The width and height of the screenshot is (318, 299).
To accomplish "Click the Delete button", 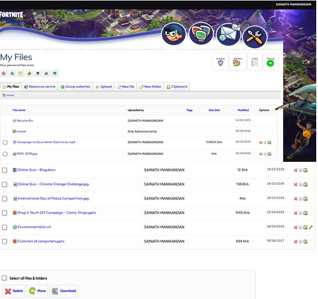I will tap(14, 292).
